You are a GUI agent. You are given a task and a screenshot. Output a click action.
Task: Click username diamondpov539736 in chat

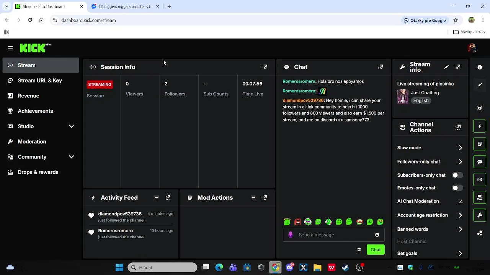(303, 100)
